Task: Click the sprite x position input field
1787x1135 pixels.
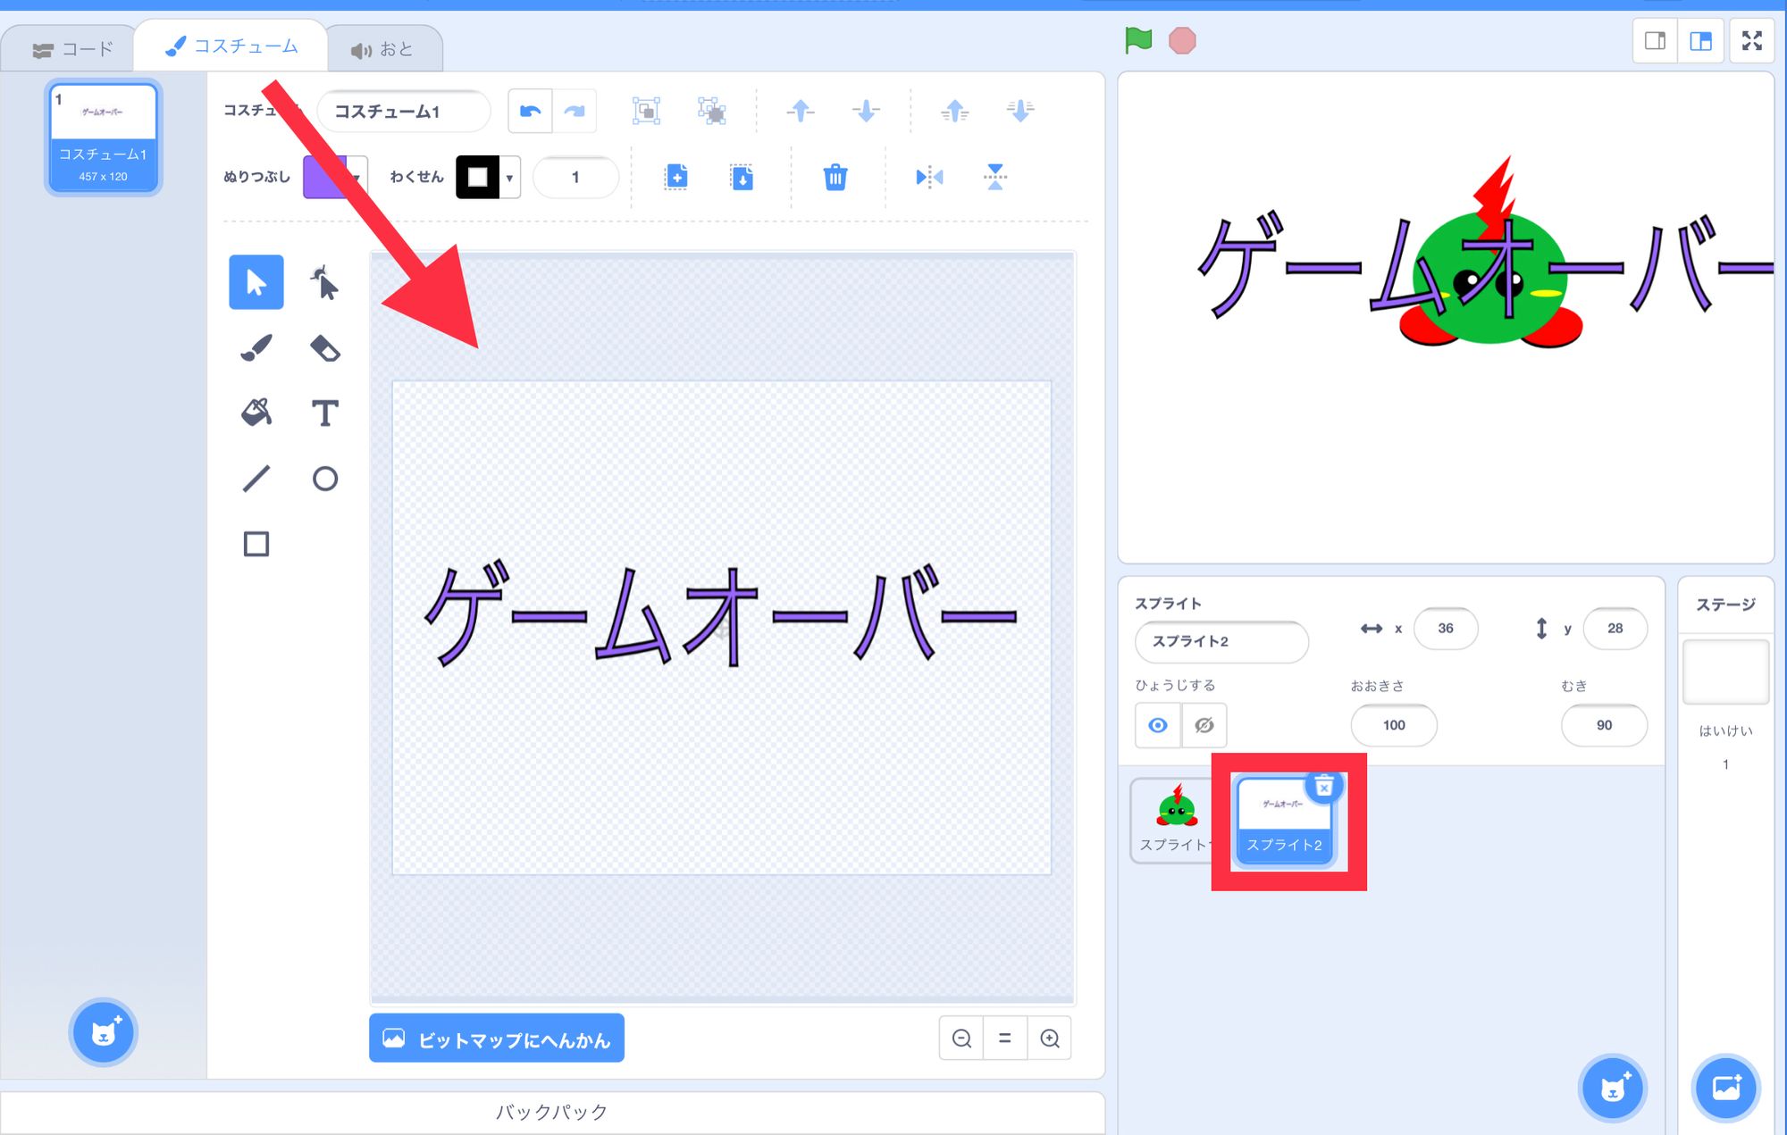Action: [1445, 628]
